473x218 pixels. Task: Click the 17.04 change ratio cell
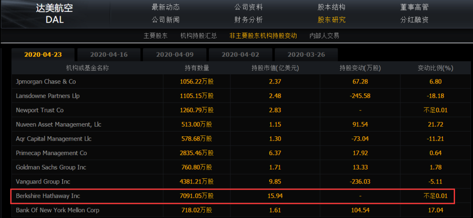(435, 210)
